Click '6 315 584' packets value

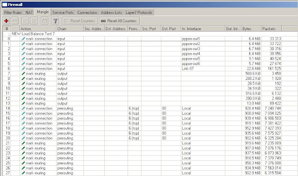coord(273,173)
